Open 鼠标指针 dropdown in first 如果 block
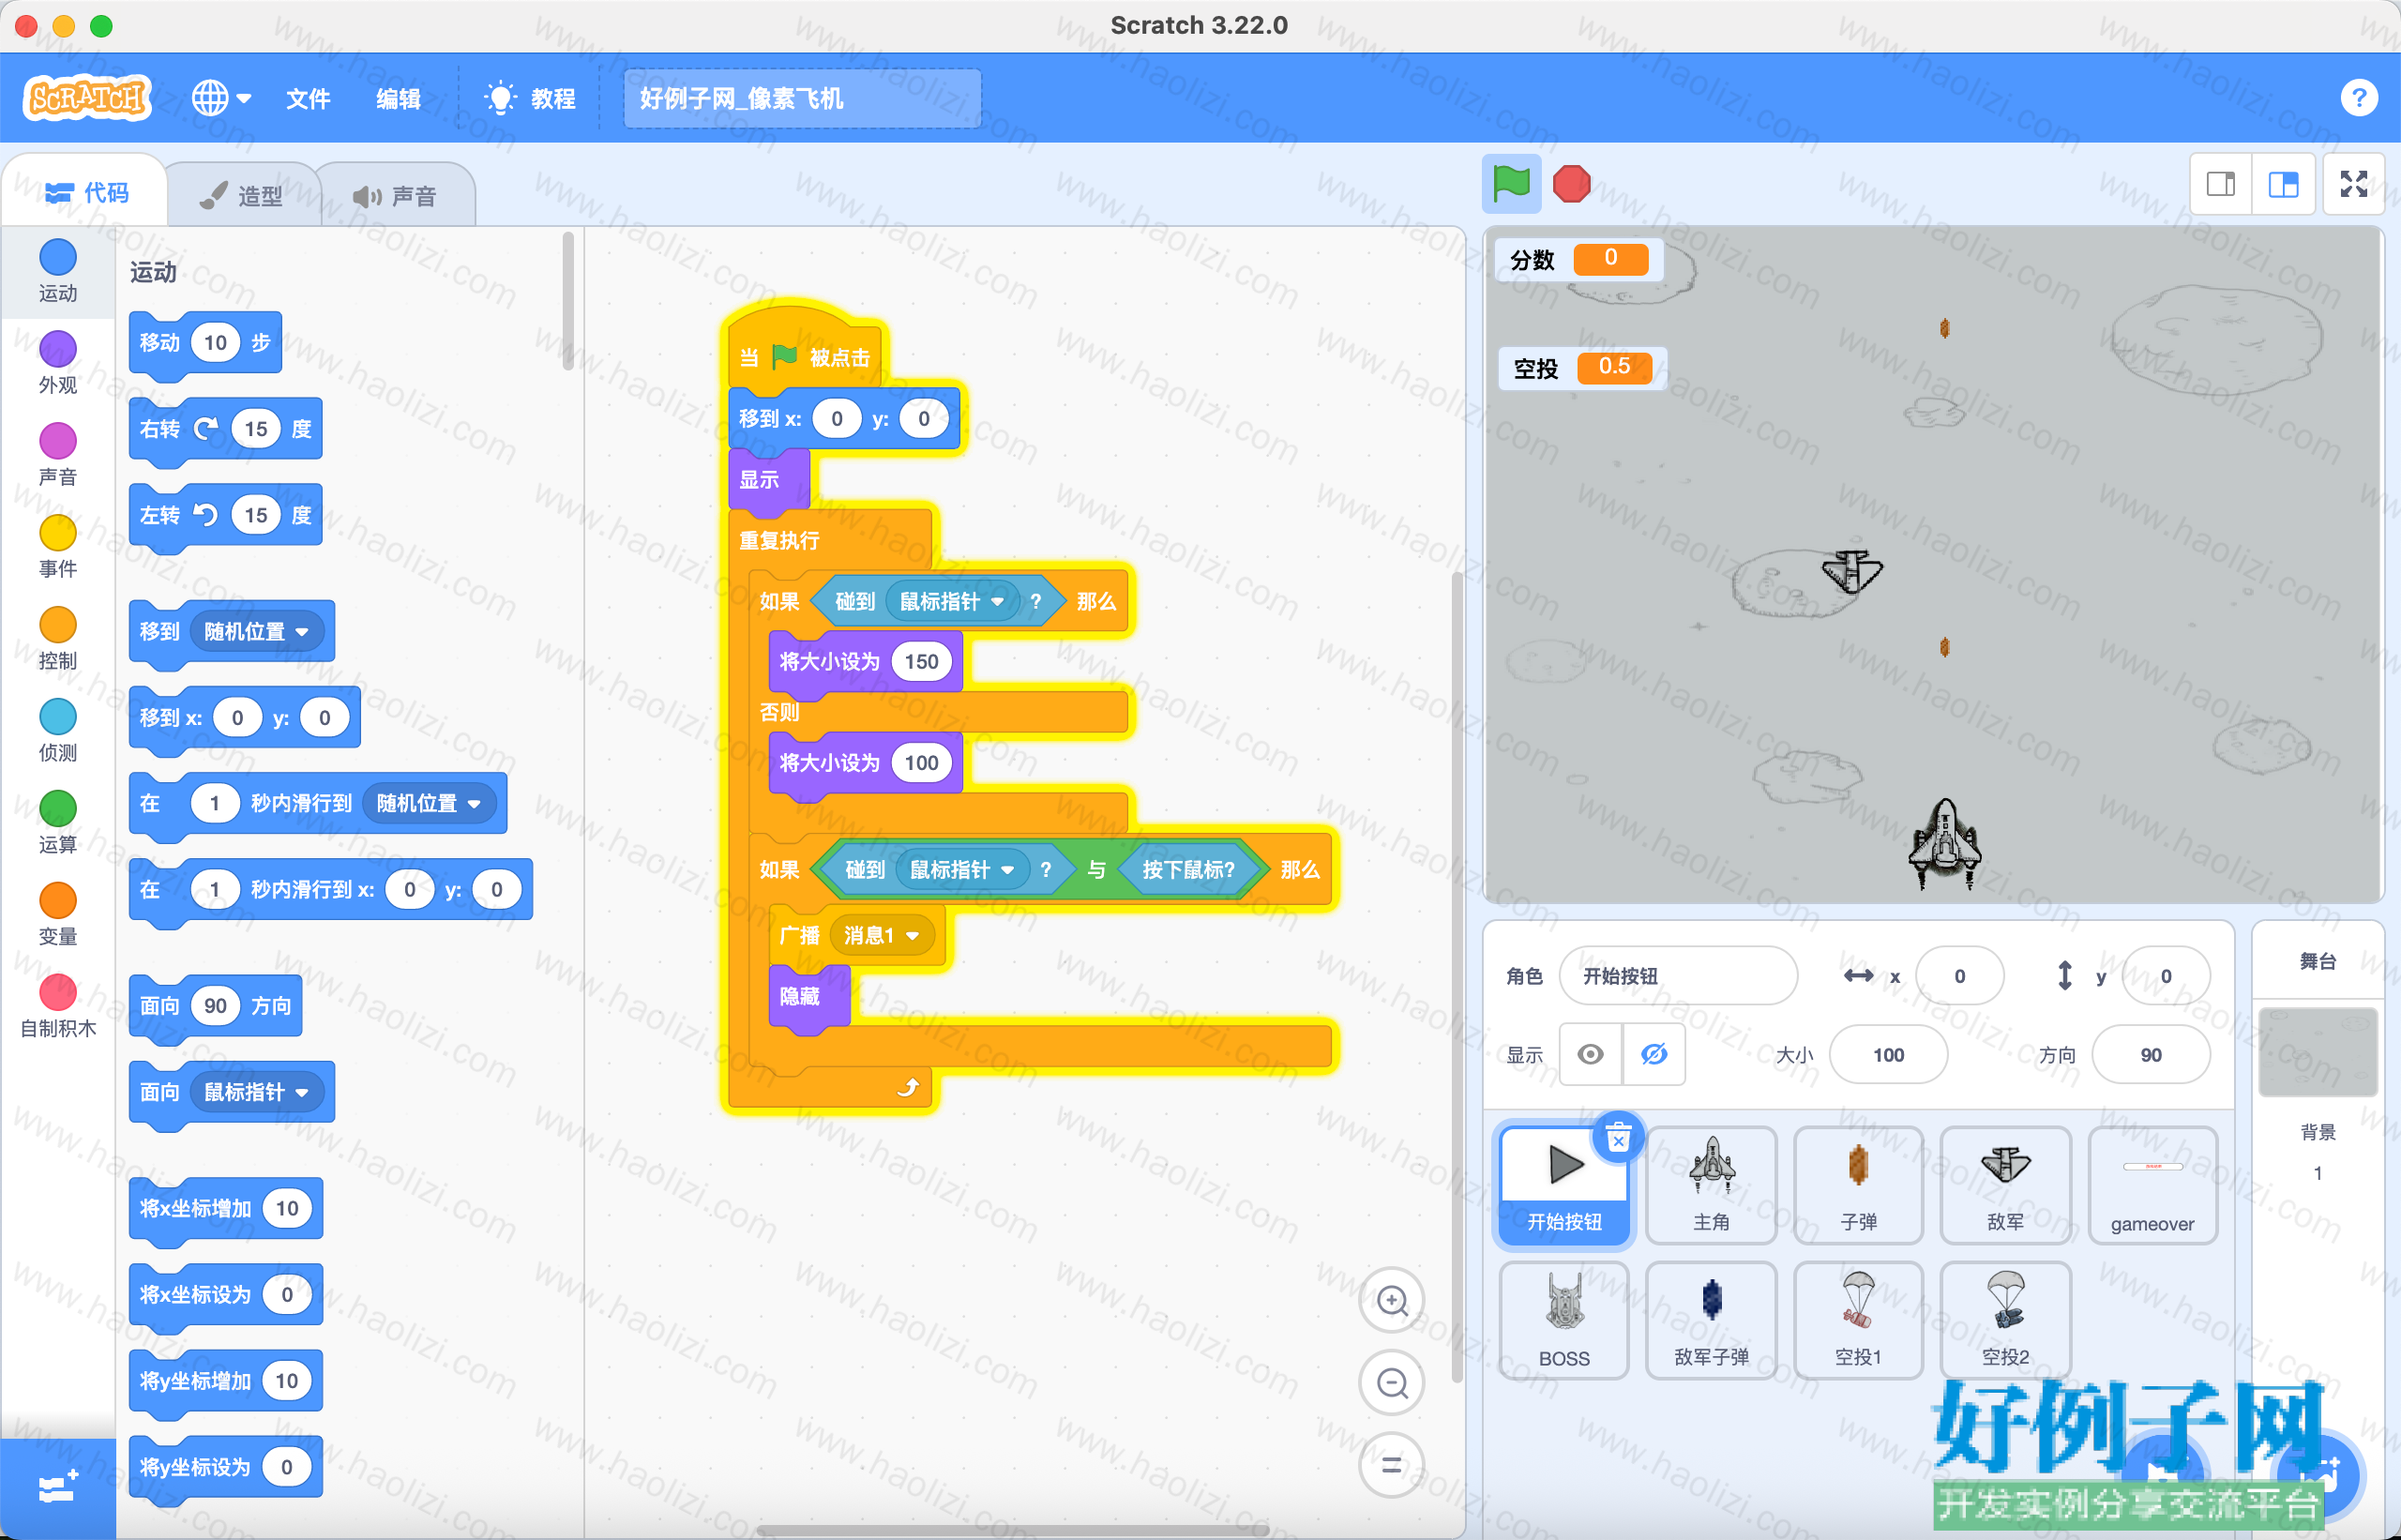Screen dimensions: 2401x1540 (x=952, y=601)
